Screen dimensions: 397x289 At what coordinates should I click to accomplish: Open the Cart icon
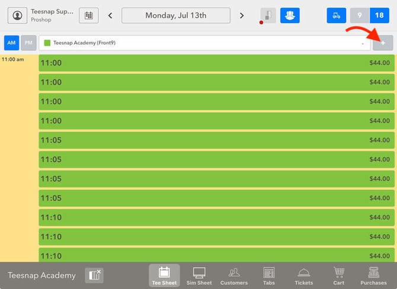pos(338,275)
